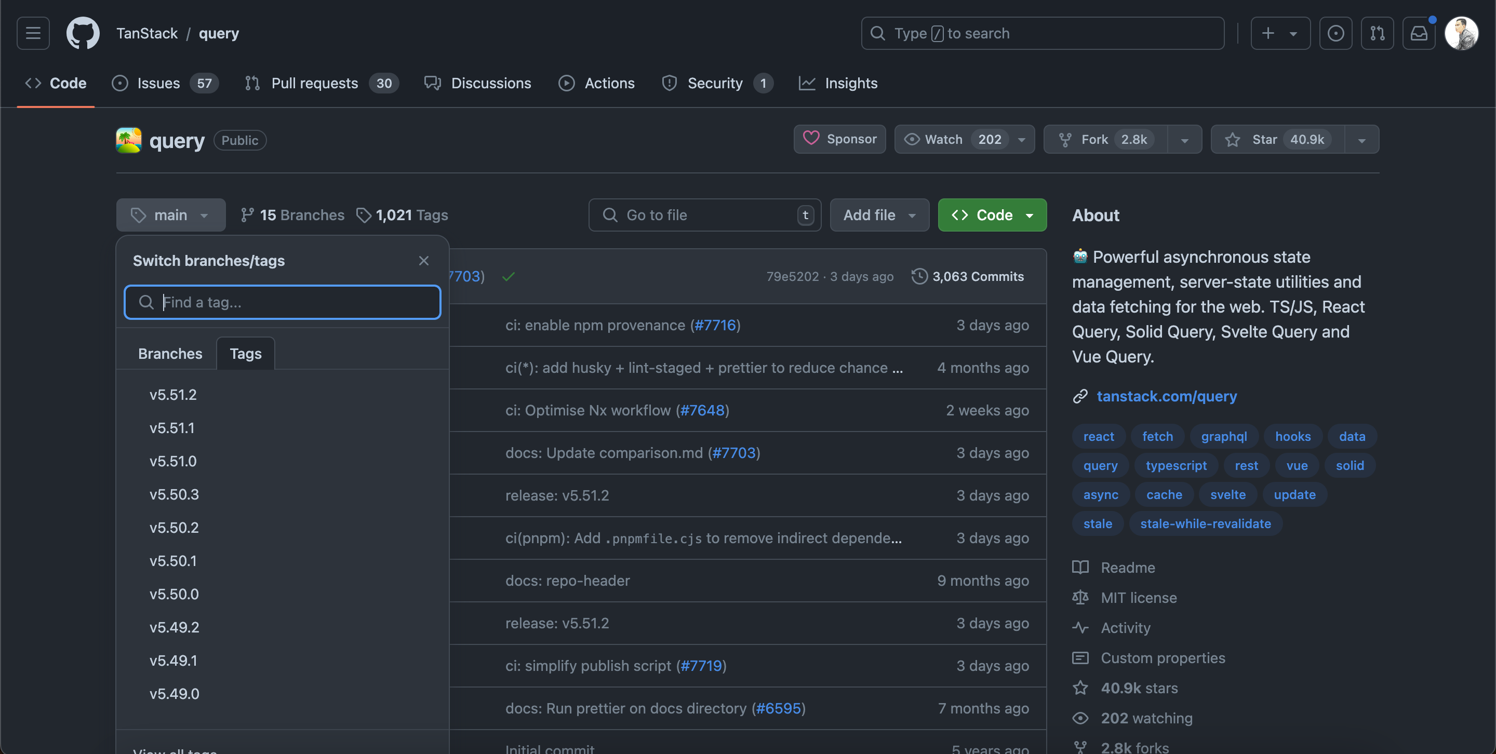
Task: Focus the Go to file search field
Action: (x=704, y=215)
